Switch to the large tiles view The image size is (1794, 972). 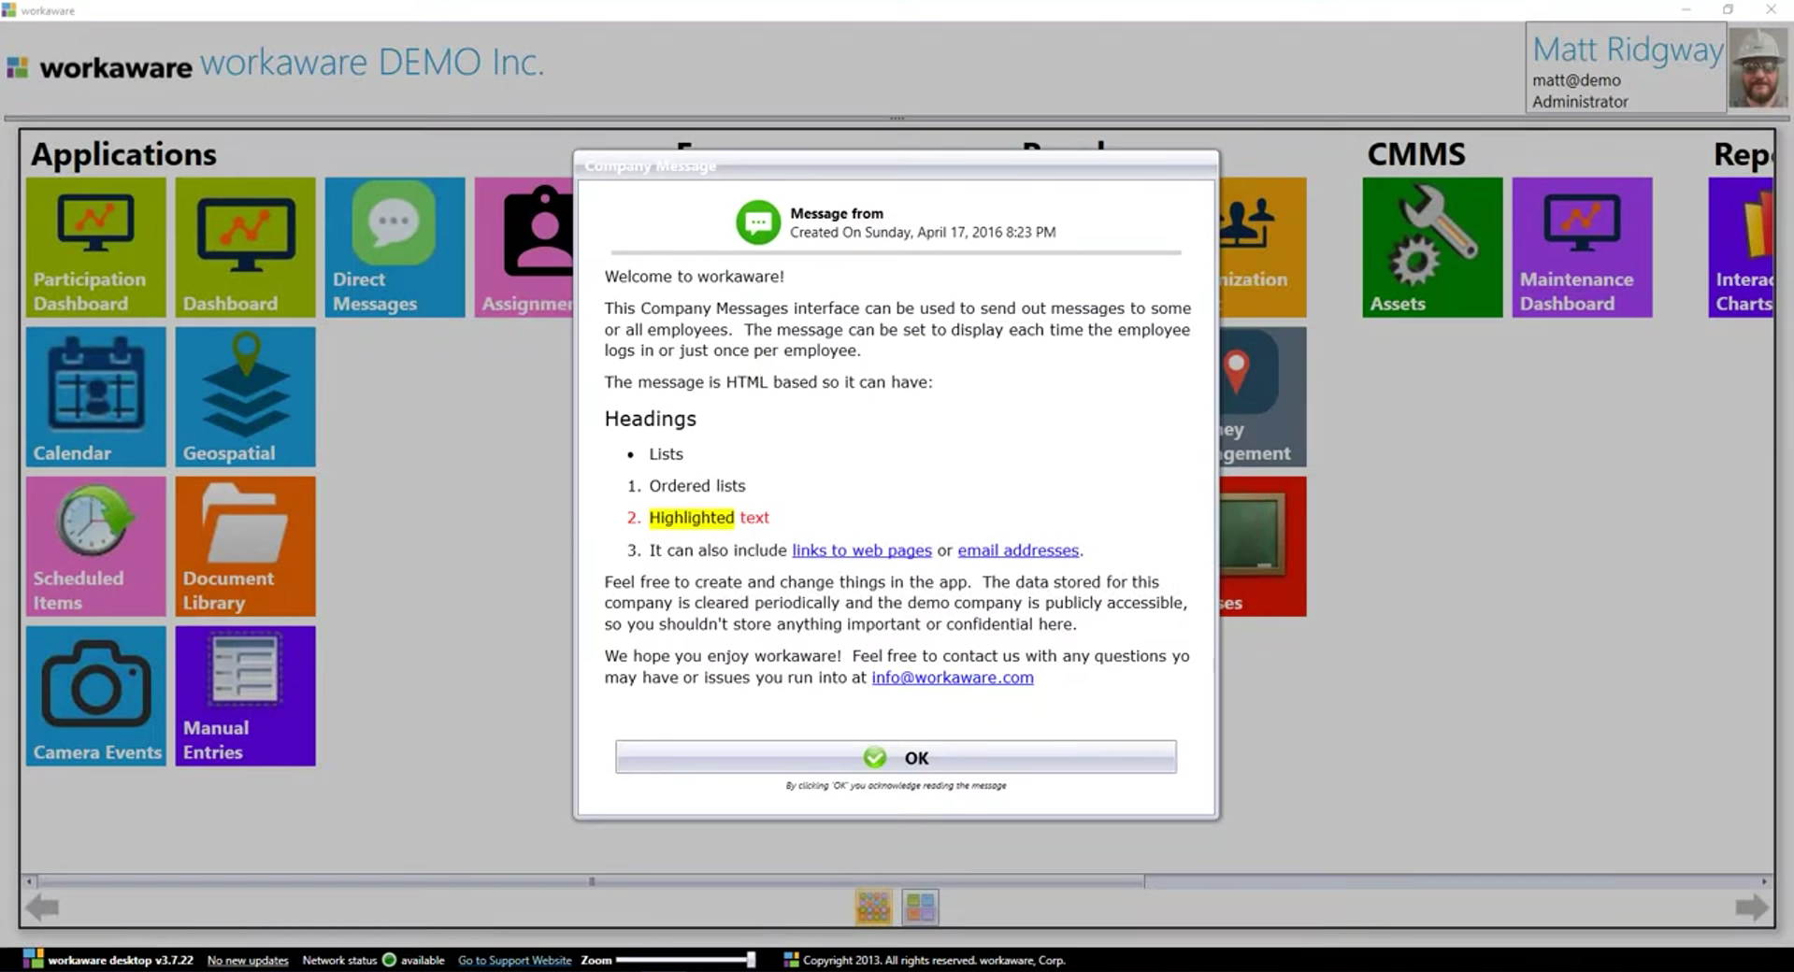921,907
